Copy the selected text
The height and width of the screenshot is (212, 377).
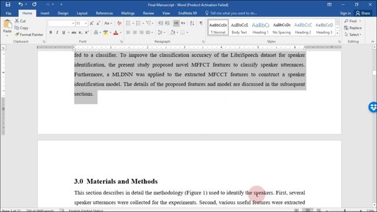[21, 28]
